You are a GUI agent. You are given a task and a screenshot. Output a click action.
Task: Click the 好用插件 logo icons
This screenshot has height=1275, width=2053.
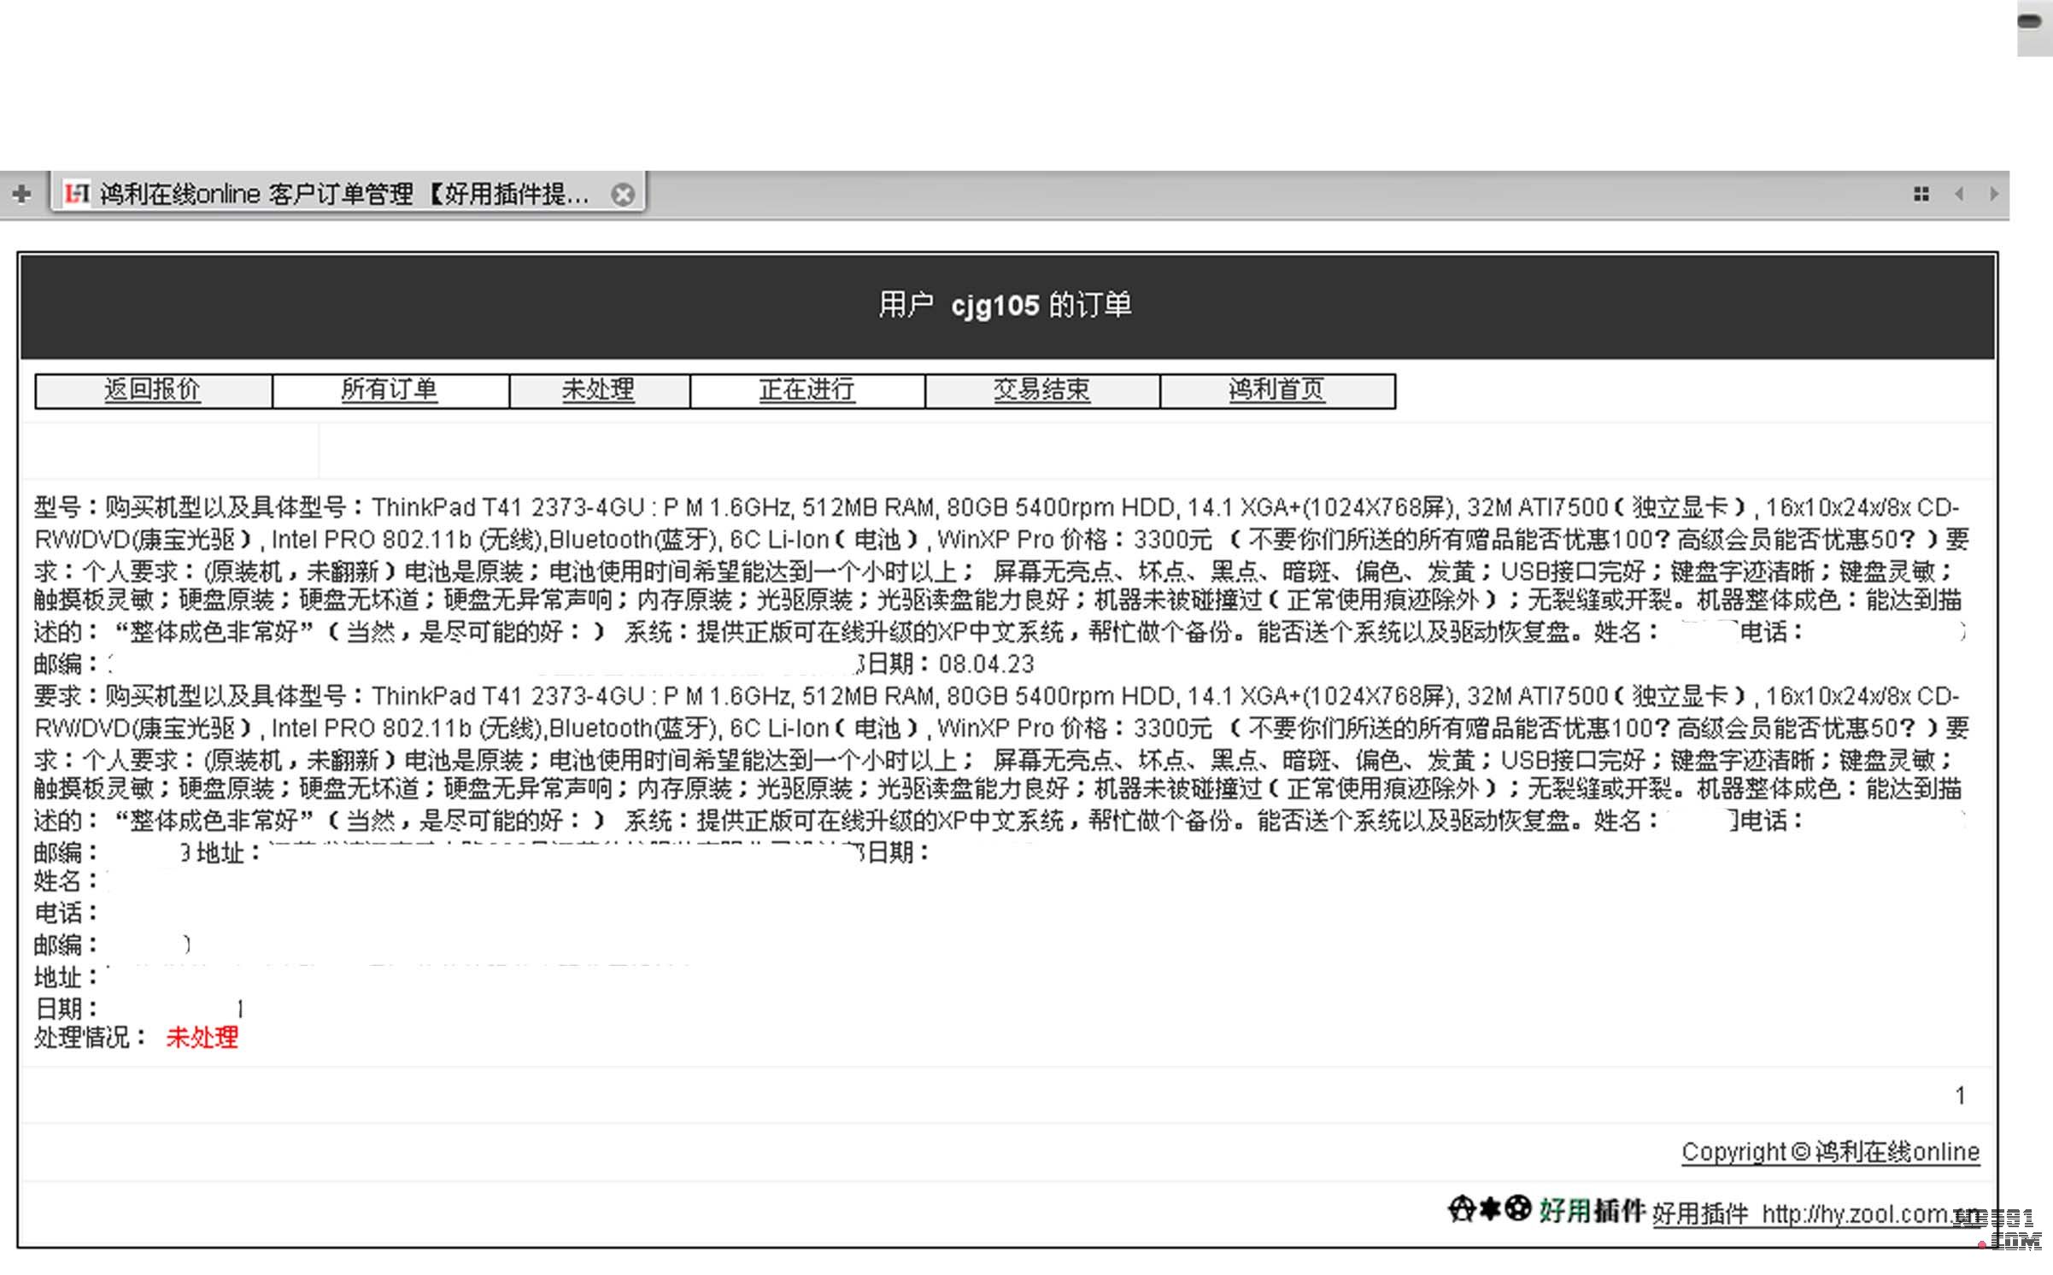(1489, 1209)
